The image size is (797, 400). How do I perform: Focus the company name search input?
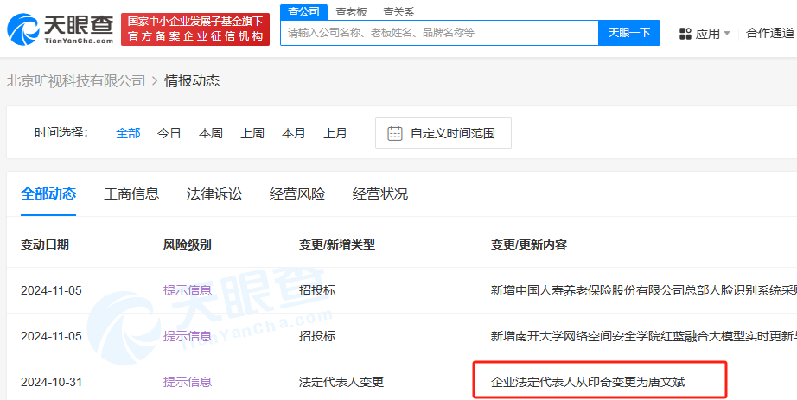coord(440,33)
